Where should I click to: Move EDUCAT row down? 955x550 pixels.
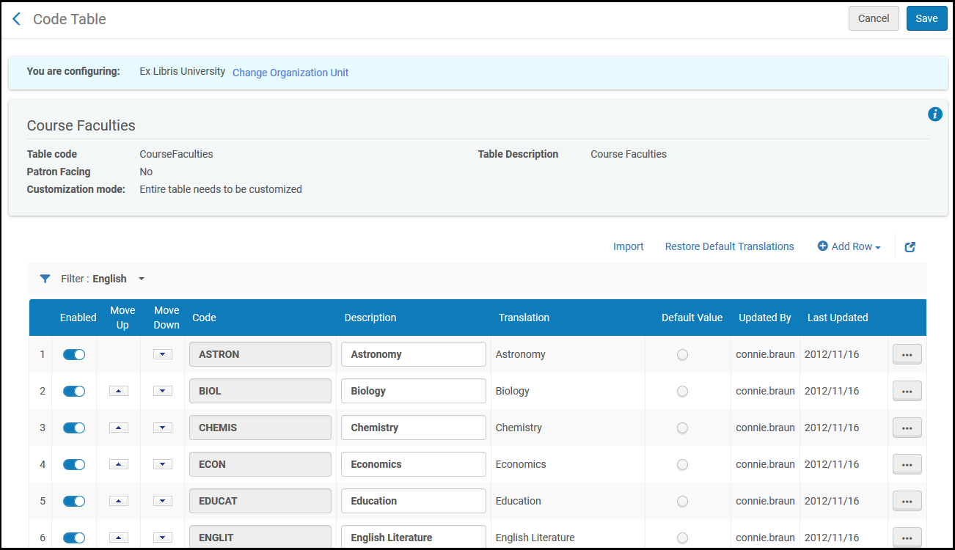click(163, 501)
